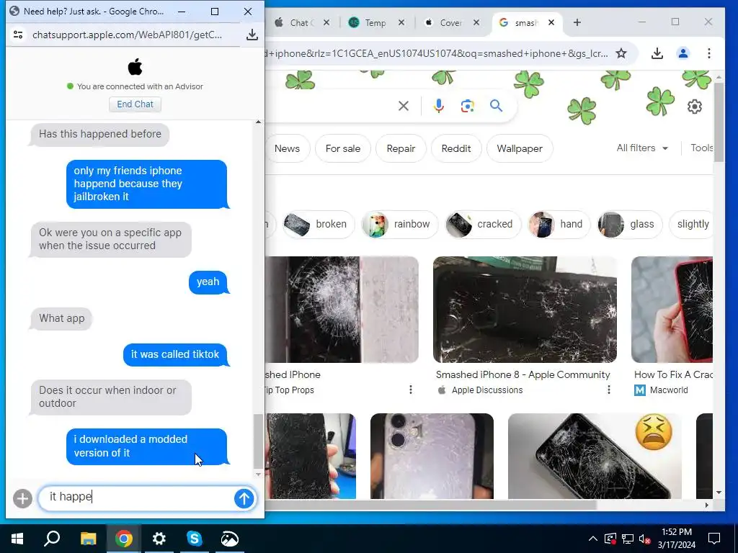Open File Explorer from taskbar

click(x=88, y=539)
